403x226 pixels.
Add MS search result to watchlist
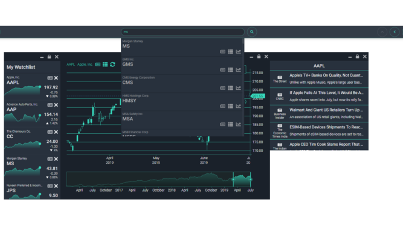(x=231, y=52)
